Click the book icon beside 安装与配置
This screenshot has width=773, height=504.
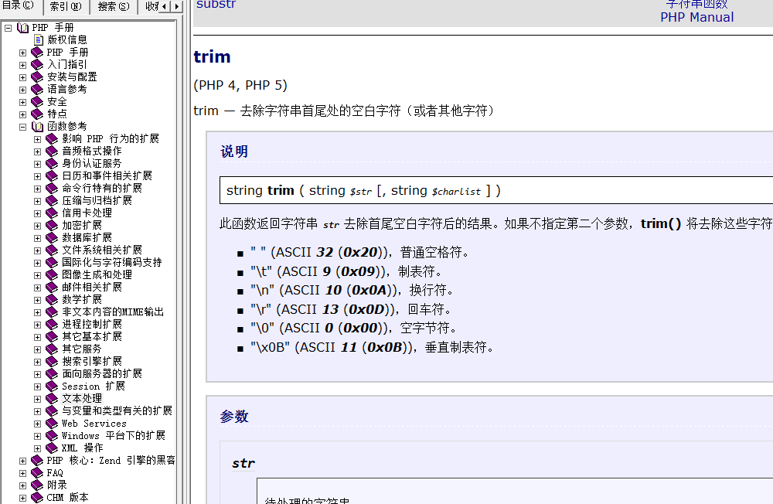point(37,77)
